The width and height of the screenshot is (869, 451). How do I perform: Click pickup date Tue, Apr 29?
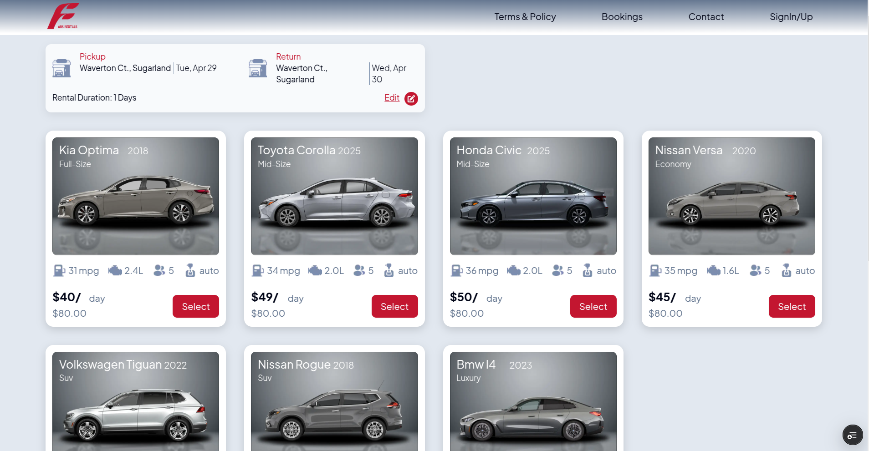click(196, 68)
